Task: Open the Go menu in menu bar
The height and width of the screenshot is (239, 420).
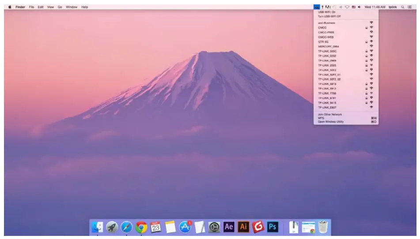Action: click(x=60, y=7)
